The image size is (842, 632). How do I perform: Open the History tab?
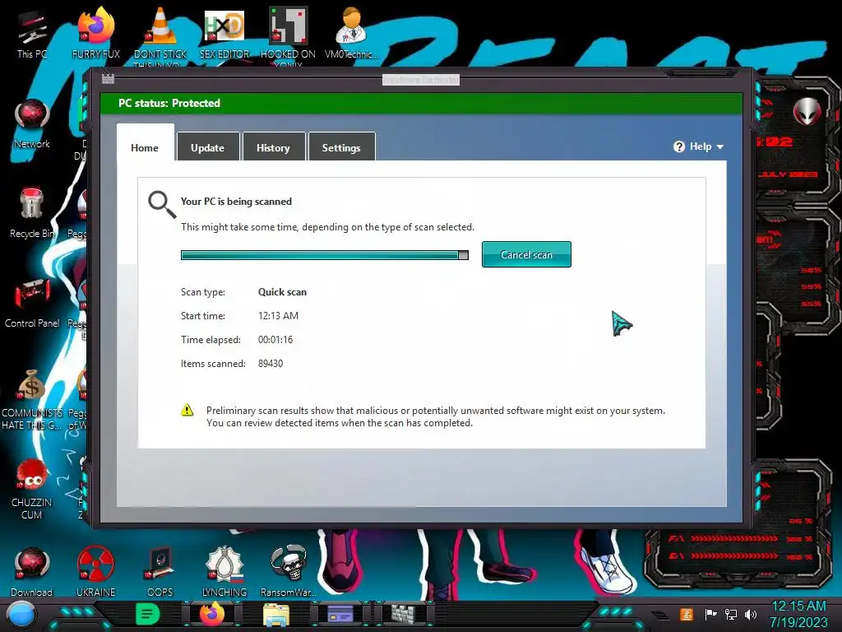coord(273,146)
